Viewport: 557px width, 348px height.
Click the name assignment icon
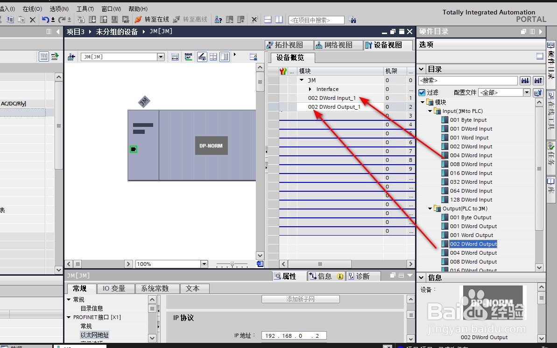tap(188, 57)
